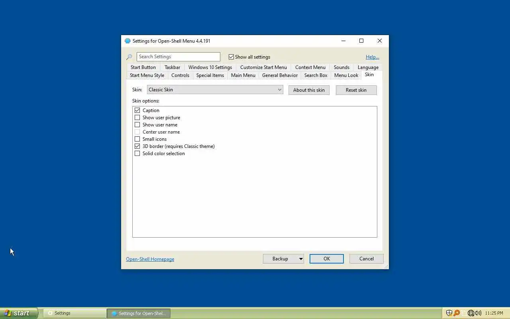Minimize the Open-Shell settings window

pos(343,41)
